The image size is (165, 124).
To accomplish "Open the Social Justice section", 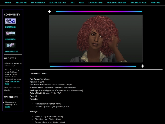I will 58,3.
